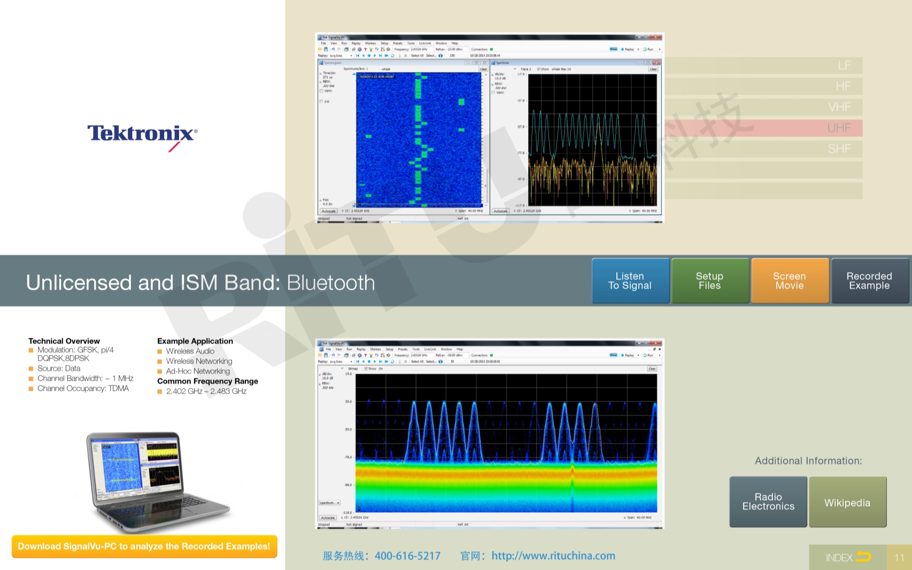Open the Wikipedia additional information link
Viewport: 912px width, 570px height.
click(847, 503)
